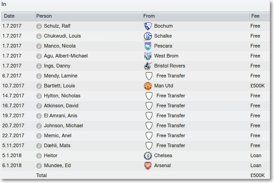Click the Free Transfer shield for Mendy, Lamine
The image size is (274, 183).
(x=149, y=76)
